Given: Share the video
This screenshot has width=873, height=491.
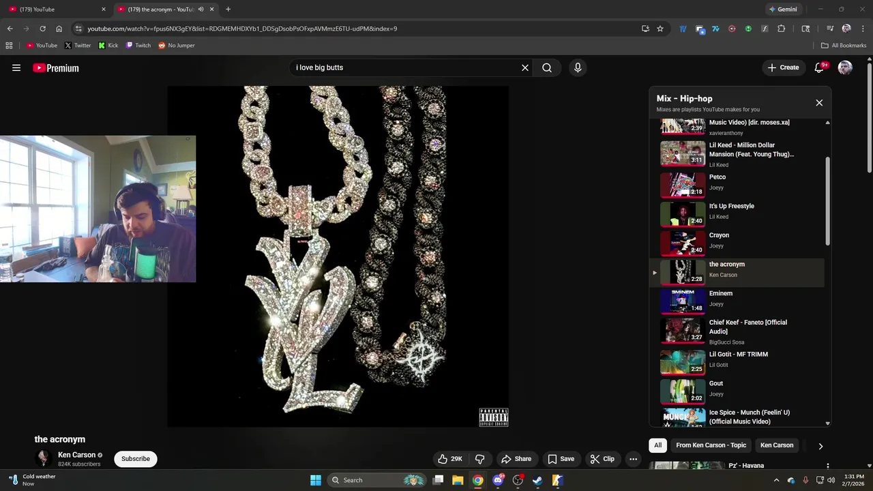Looking at the screenshot, I should pos(516,459).
